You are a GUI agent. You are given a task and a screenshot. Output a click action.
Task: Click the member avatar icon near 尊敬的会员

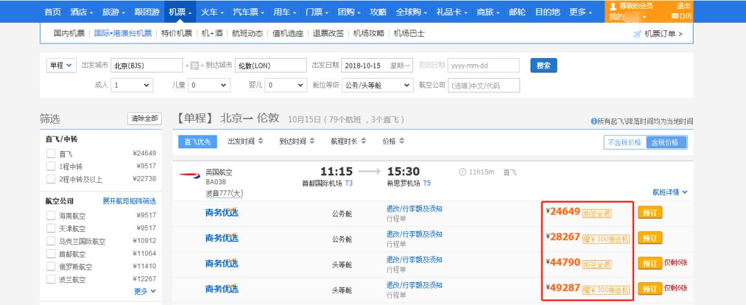613,6
